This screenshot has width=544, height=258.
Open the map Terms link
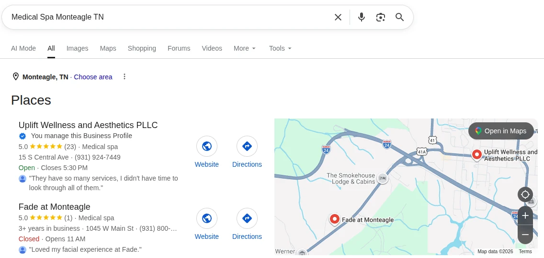click(525, 251)
